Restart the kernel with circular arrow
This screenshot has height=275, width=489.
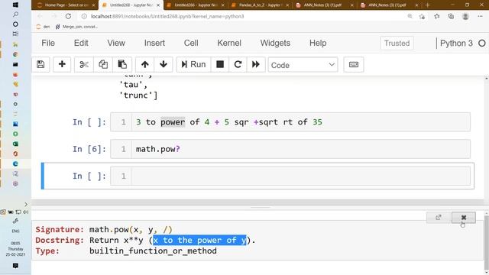tap(238, 64)
